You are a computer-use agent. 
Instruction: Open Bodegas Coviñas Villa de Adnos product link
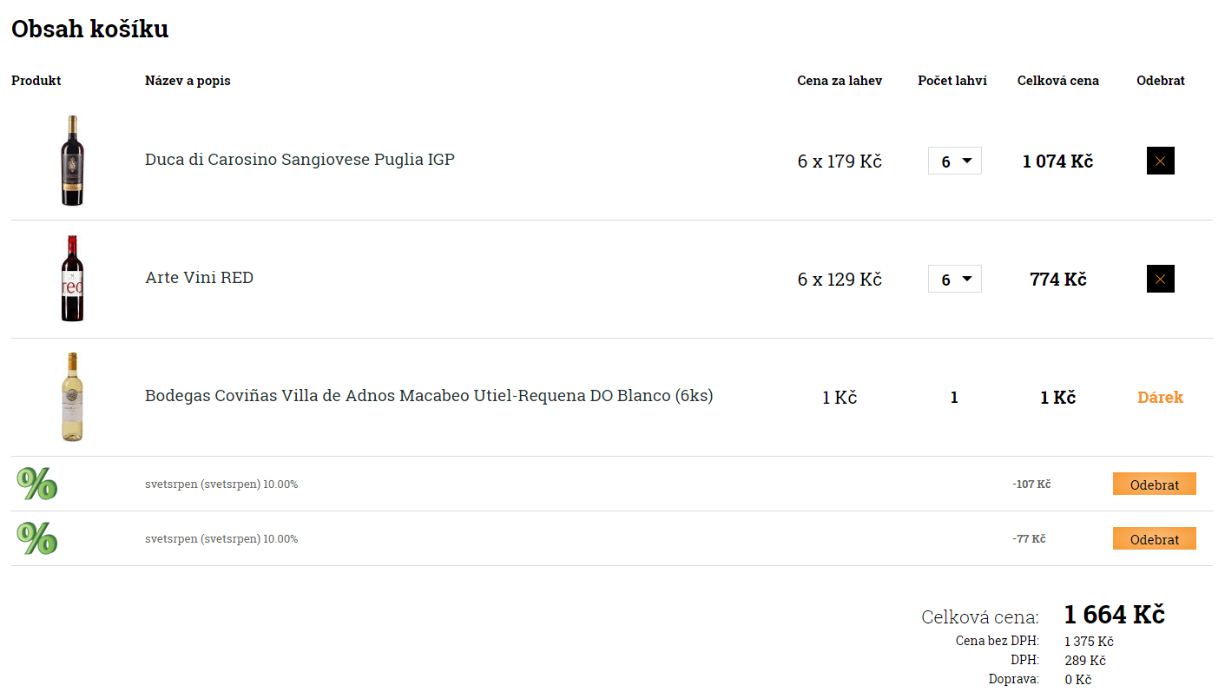429,396
